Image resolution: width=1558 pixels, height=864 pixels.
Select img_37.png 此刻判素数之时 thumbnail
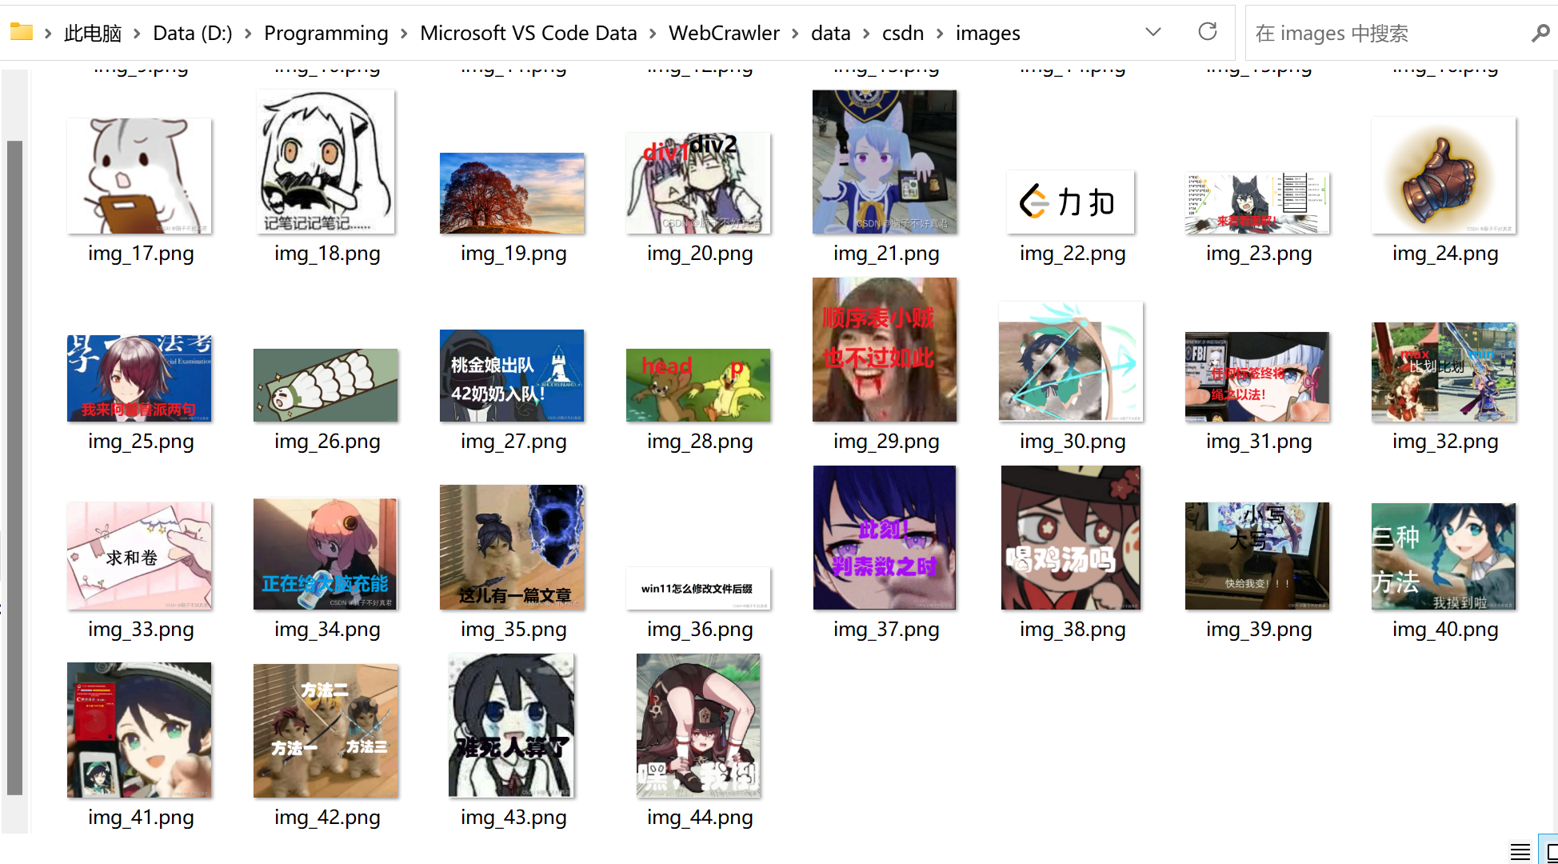[x=885, y=538]
